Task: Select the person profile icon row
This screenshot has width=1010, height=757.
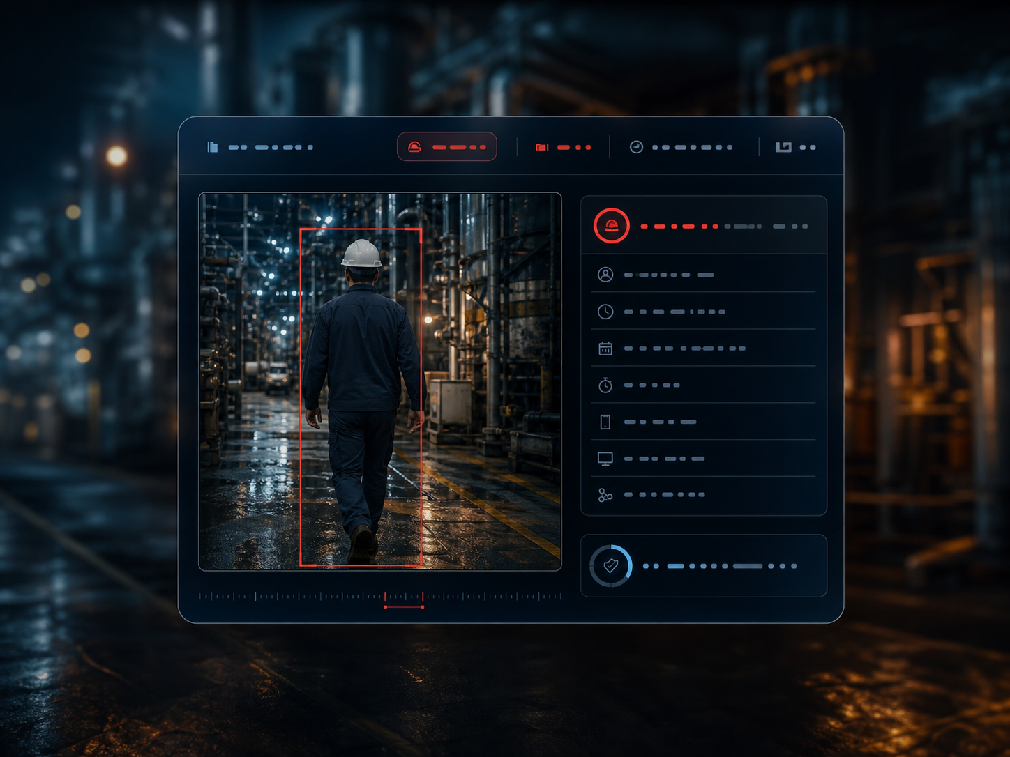Action: coord(704,275)
